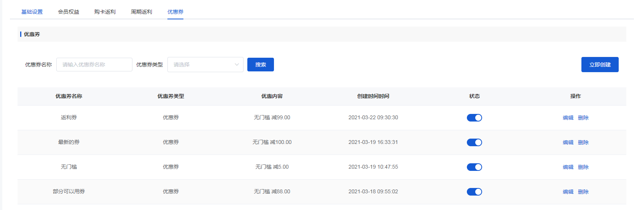The width and height of the screenshot is (640, 210).
Task: Disable status switch for 无门槛 coupon
Action: [x=474, y=167]
